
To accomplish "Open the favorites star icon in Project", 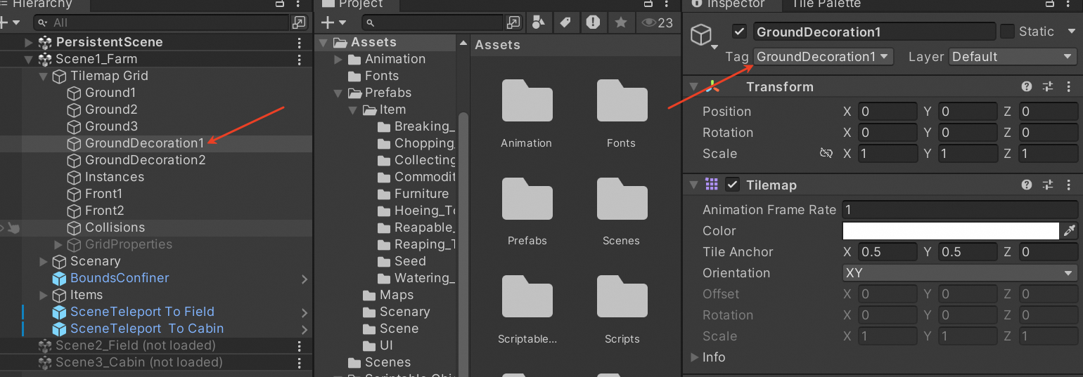I will point(620,22).
